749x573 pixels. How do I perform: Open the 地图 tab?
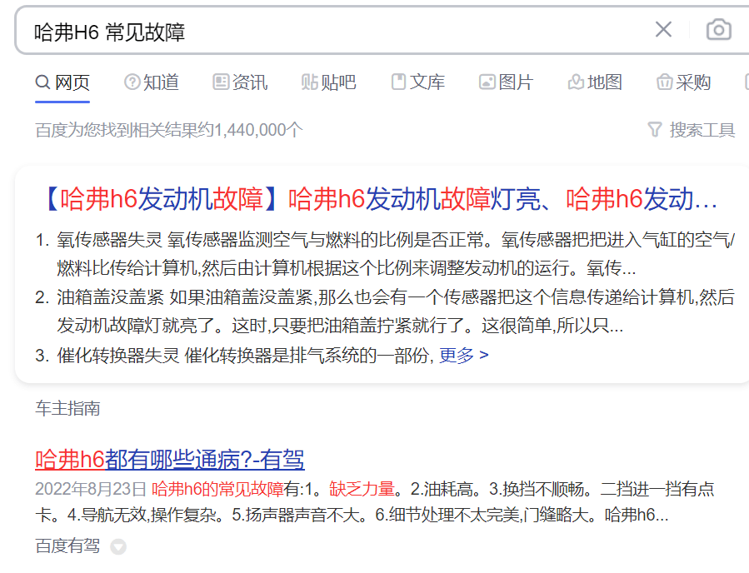point(595,82)
